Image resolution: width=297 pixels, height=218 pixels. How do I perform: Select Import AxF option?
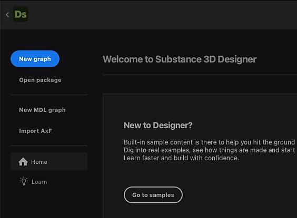[35, 131]
